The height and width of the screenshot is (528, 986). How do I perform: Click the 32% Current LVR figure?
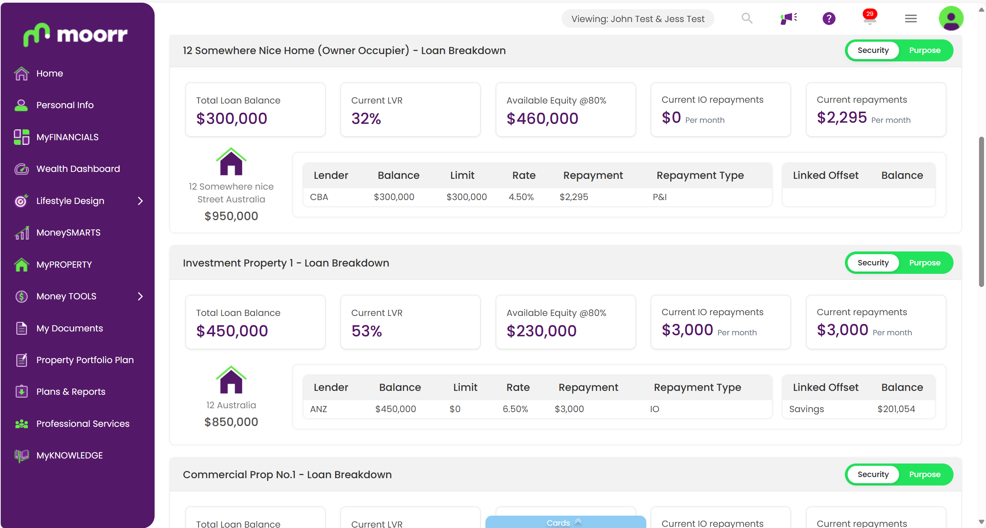click(366, 118)
